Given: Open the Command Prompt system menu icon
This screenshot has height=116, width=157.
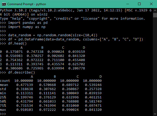Looking at the screenshot, I should [x=4, y=4].
